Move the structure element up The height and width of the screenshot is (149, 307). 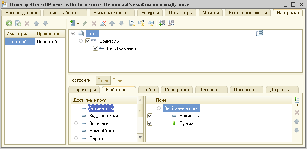pos(112,23)
